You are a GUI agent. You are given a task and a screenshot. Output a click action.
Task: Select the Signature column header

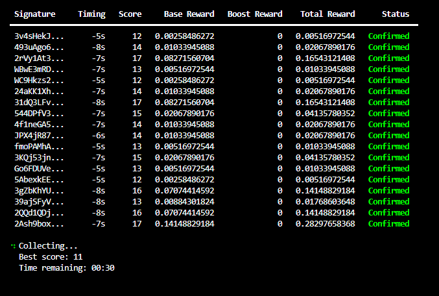35,14
